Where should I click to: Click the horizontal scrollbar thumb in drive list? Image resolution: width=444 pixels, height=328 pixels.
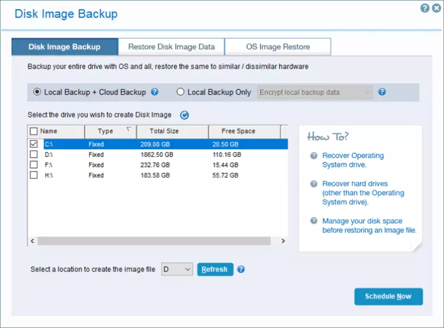coord(154,241)
